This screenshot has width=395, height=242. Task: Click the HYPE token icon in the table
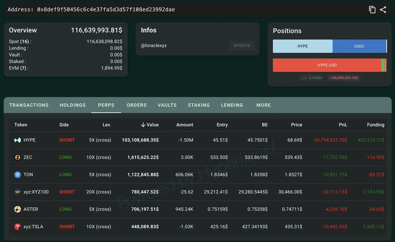coord(18,140)
